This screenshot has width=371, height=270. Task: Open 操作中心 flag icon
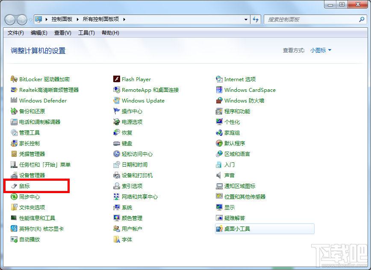tap(117, 111)
